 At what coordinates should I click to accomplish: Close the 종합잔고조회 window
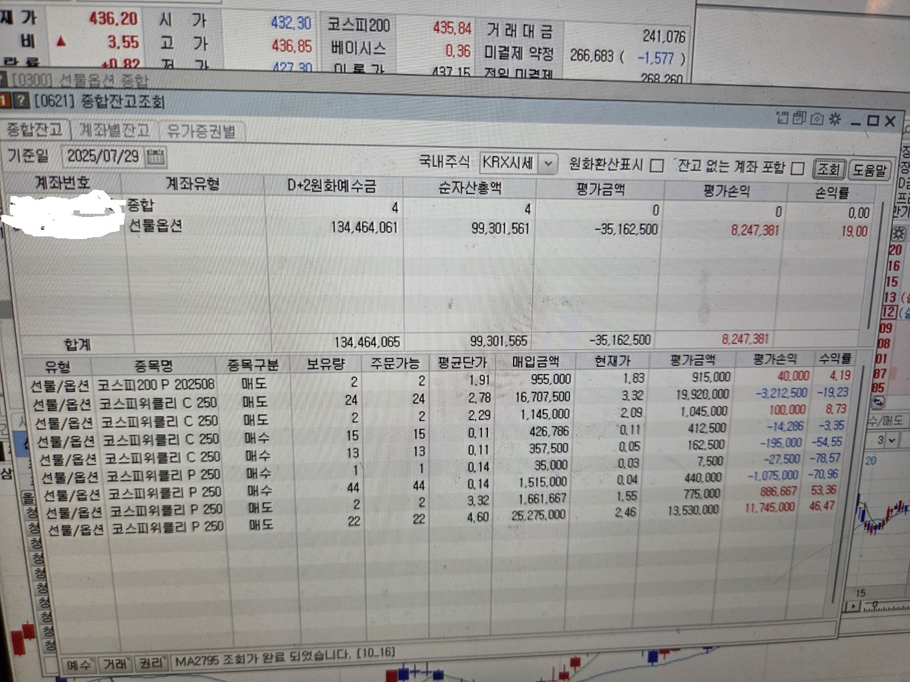coord(890,121)
